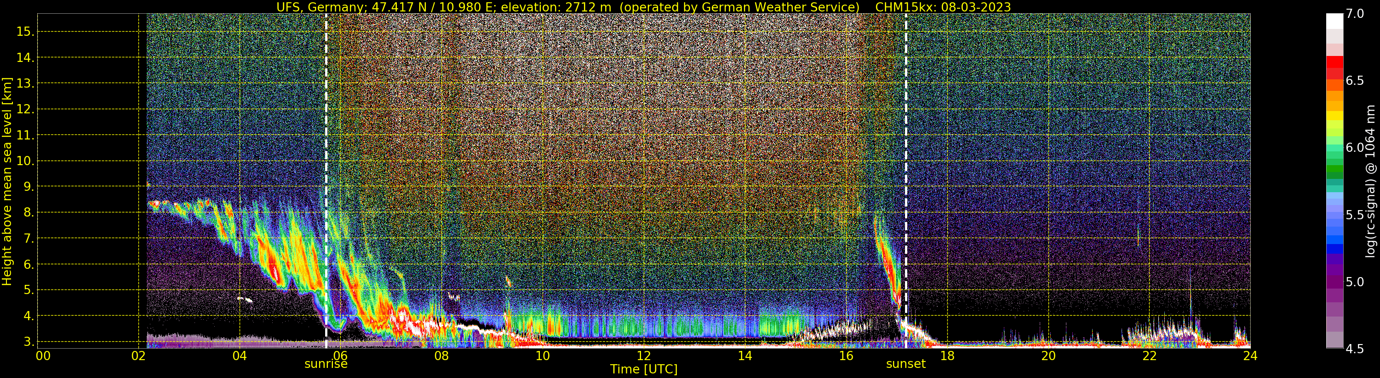Click the '6.5' colorbar tick label
Viewport: 1380px width, 378px height.
[x=1354, y=81]
